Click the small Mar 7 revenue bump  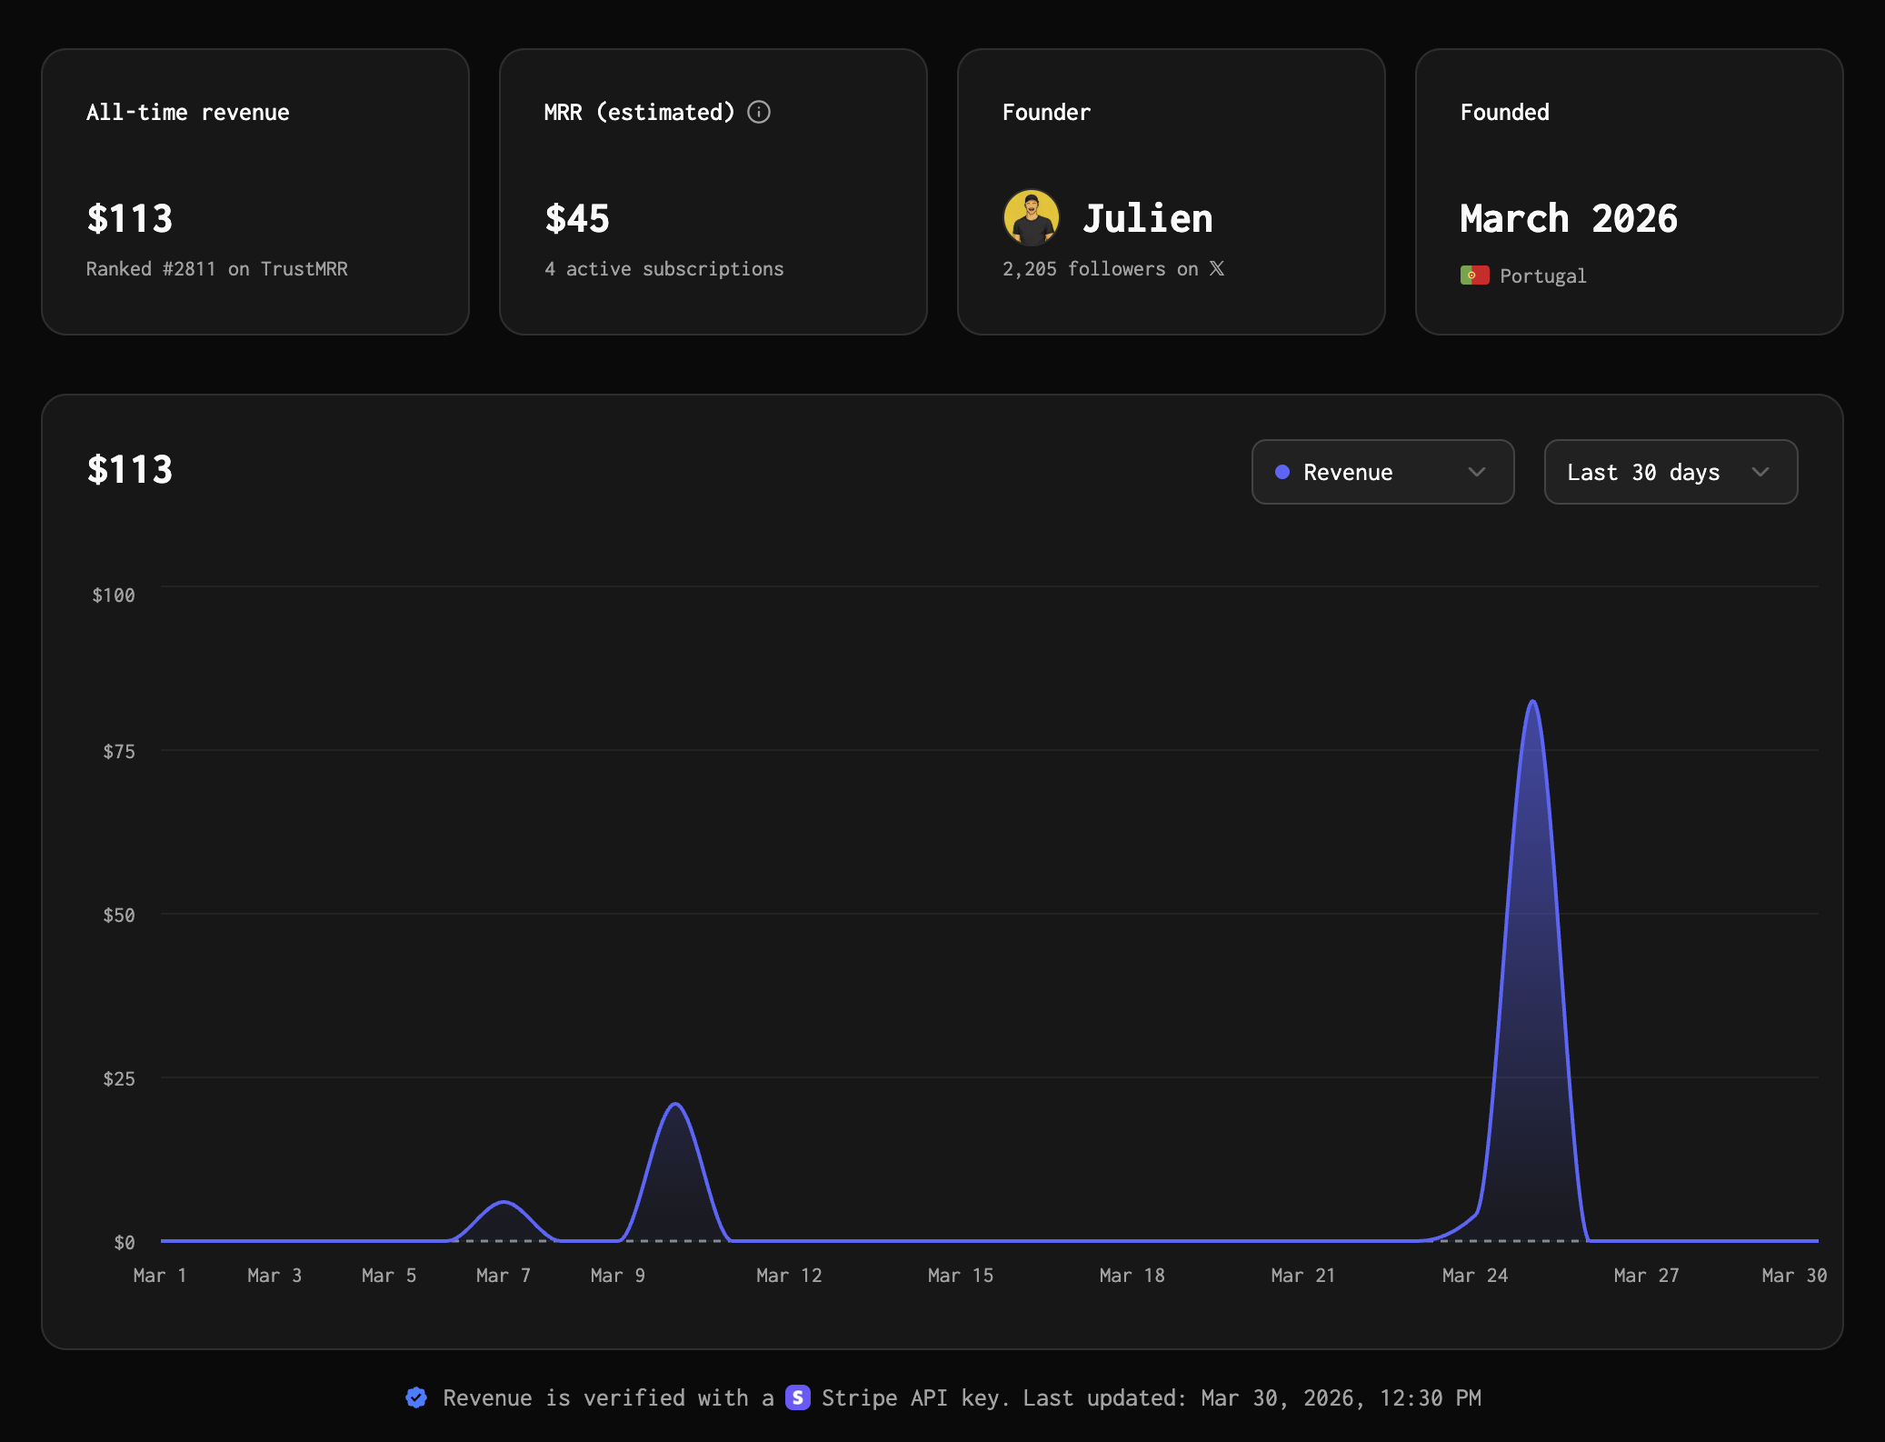click(504, 1204)
